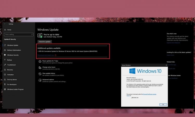Open Advanced options for updates
This screenshot has width=195, height=117.
pyautogui.click(x=48, y=80)
